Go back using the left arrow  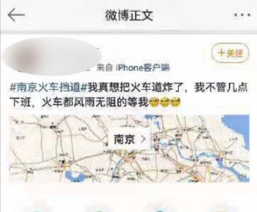tap(16, 15)
